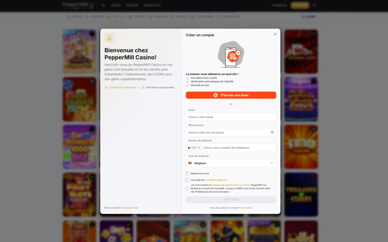Click the Belgian flag in phone field
Screen dimensions: 388x242
coord(189,148)
